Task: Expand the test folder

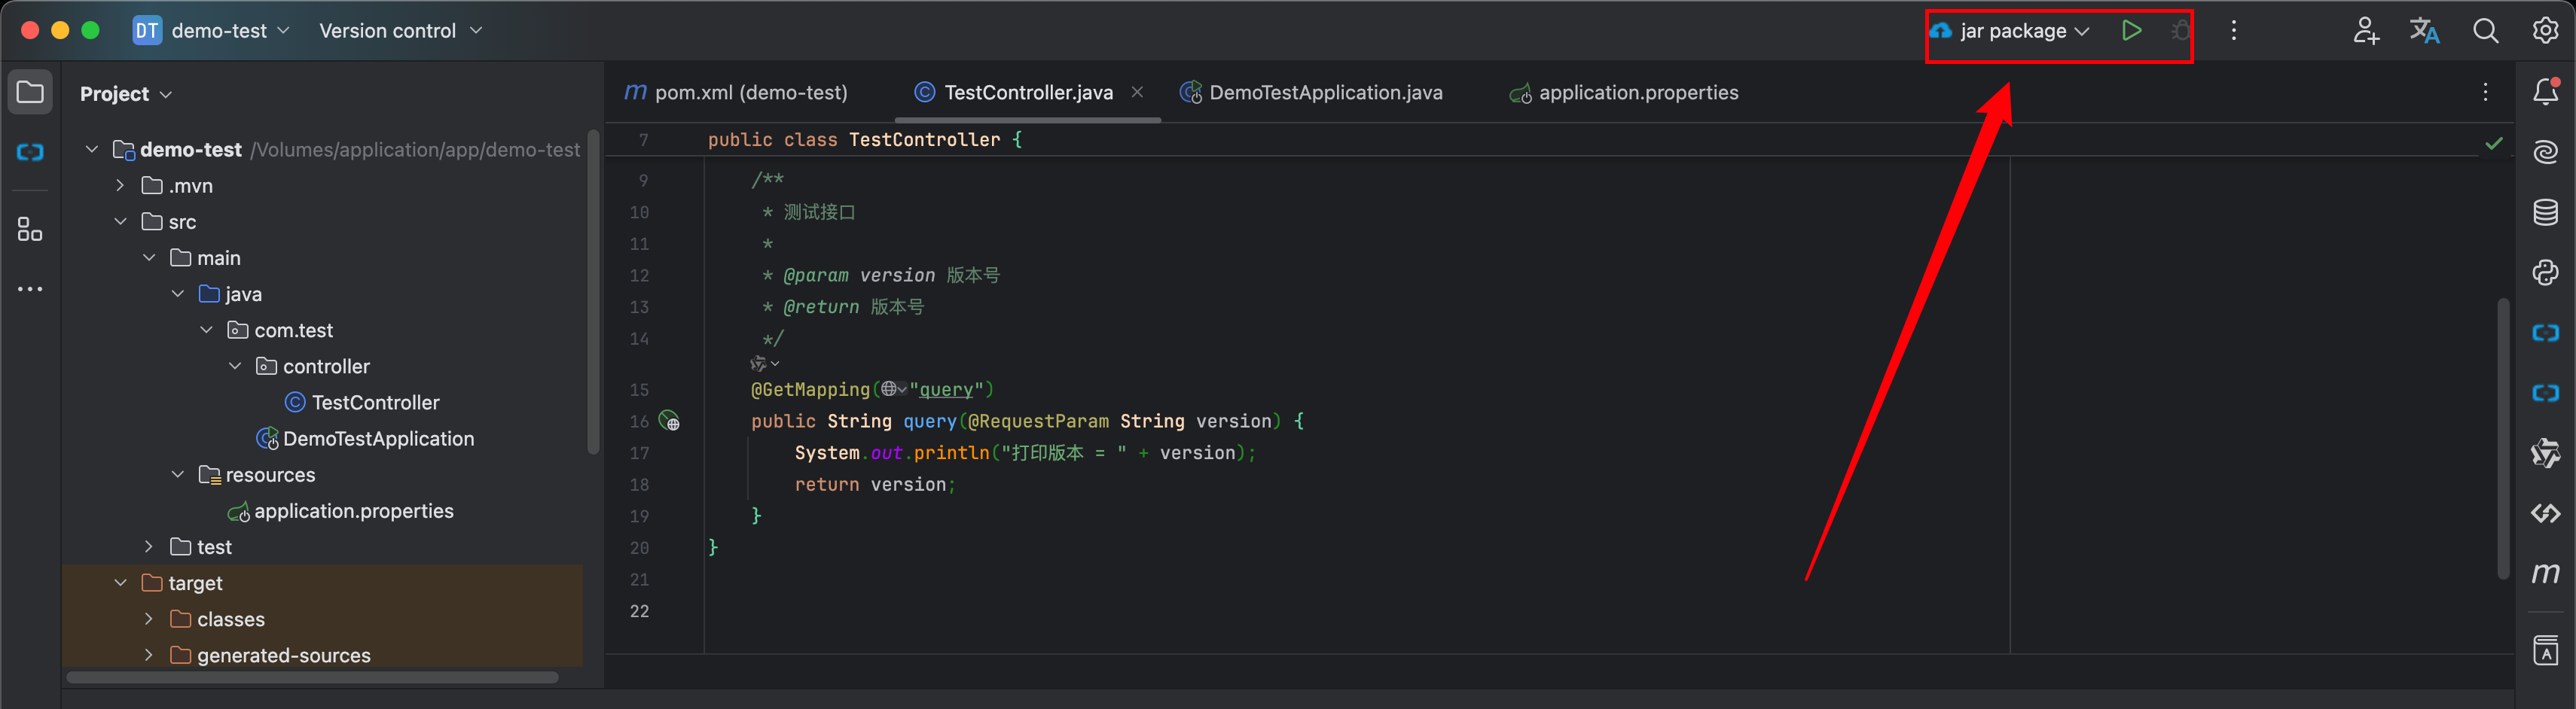Action: [x=149, y=546]
